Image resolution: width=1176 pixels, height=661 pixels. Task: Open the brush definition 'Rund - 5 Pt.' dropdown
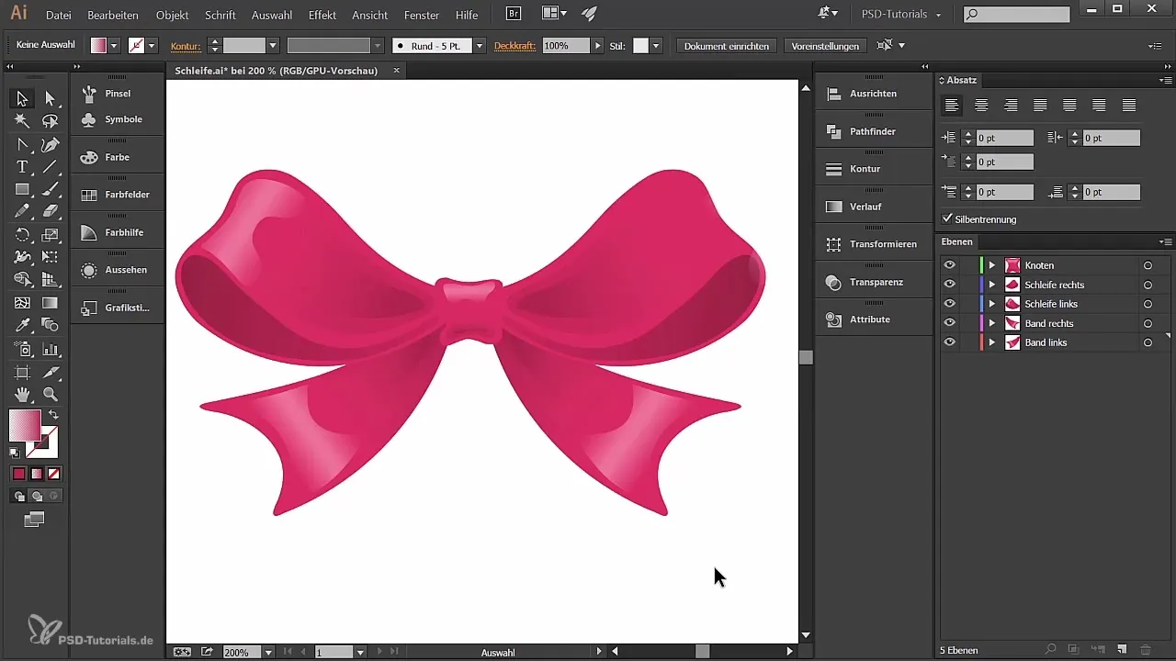[x=479, y=45]
